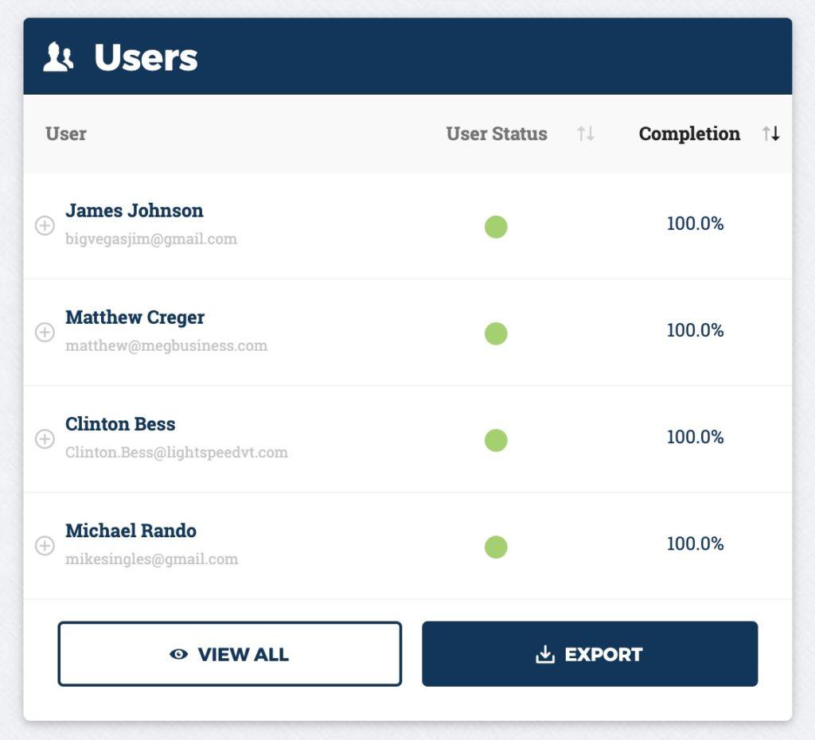
Task: Click the Users panel title
Action: pyautogui.click(x=146, y=57)
